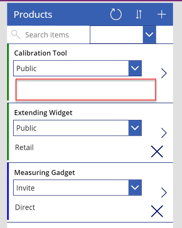Expand the empty filter dropdown beside search

149,35
